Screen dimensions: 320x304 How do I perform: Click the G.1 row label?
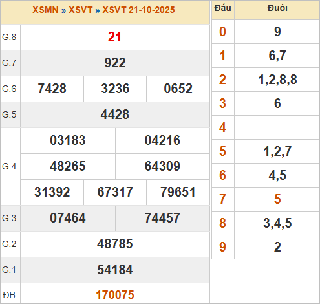click(9, 270)
